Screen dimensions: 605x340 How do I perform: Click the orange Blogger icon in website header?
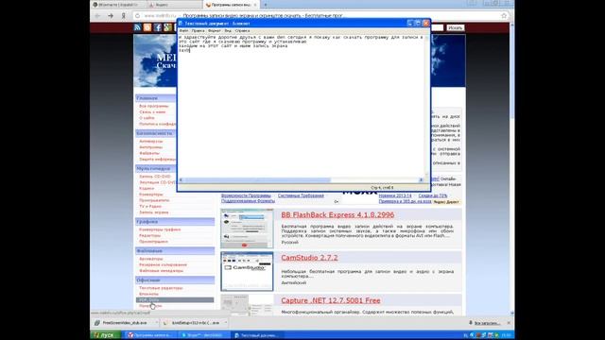click(147, 27)
